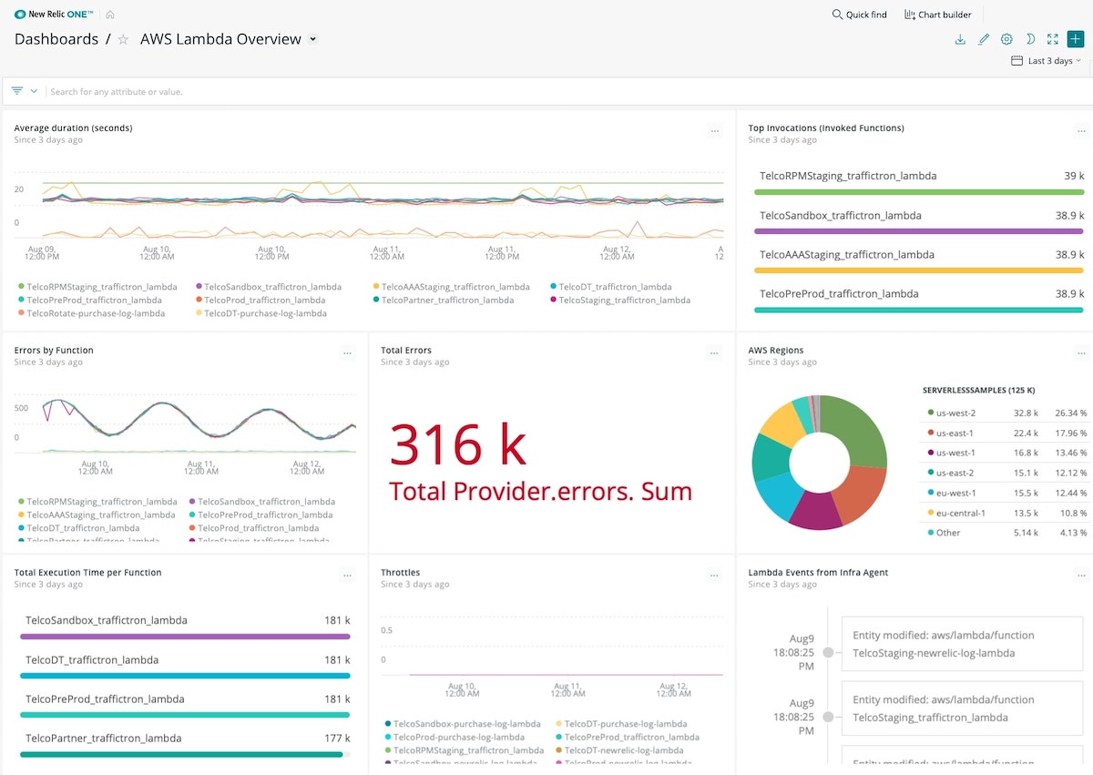Image resolution: width=1093 pixels, height=775 pixels.
Task: Open Throttles widget options menu
Action: click(x=715, y=576)
